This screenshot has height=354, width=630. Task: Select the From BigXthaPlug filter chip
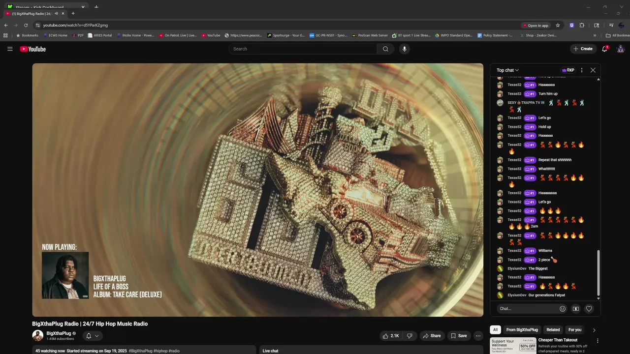pyautogui.click(x=522, y=330)
